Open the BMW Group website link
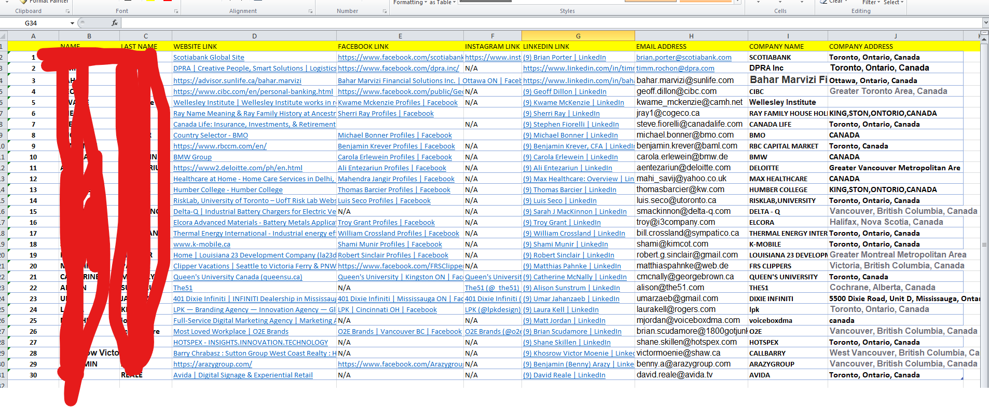This screenshot has width=989, height=407. point(193,157)
